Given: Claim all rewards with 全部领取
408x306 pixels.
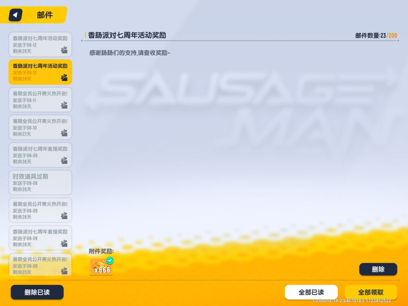Looking at the screenshot, I should [x=371, y=292].
